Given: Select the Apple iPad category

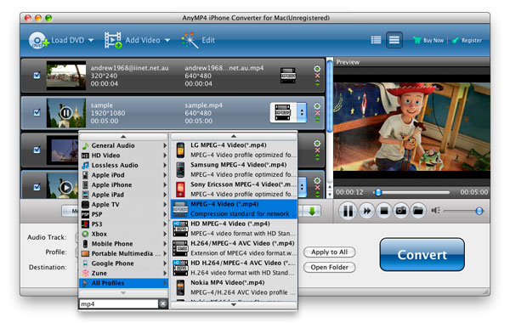Looking at the screenshot, I should (123, 195).
